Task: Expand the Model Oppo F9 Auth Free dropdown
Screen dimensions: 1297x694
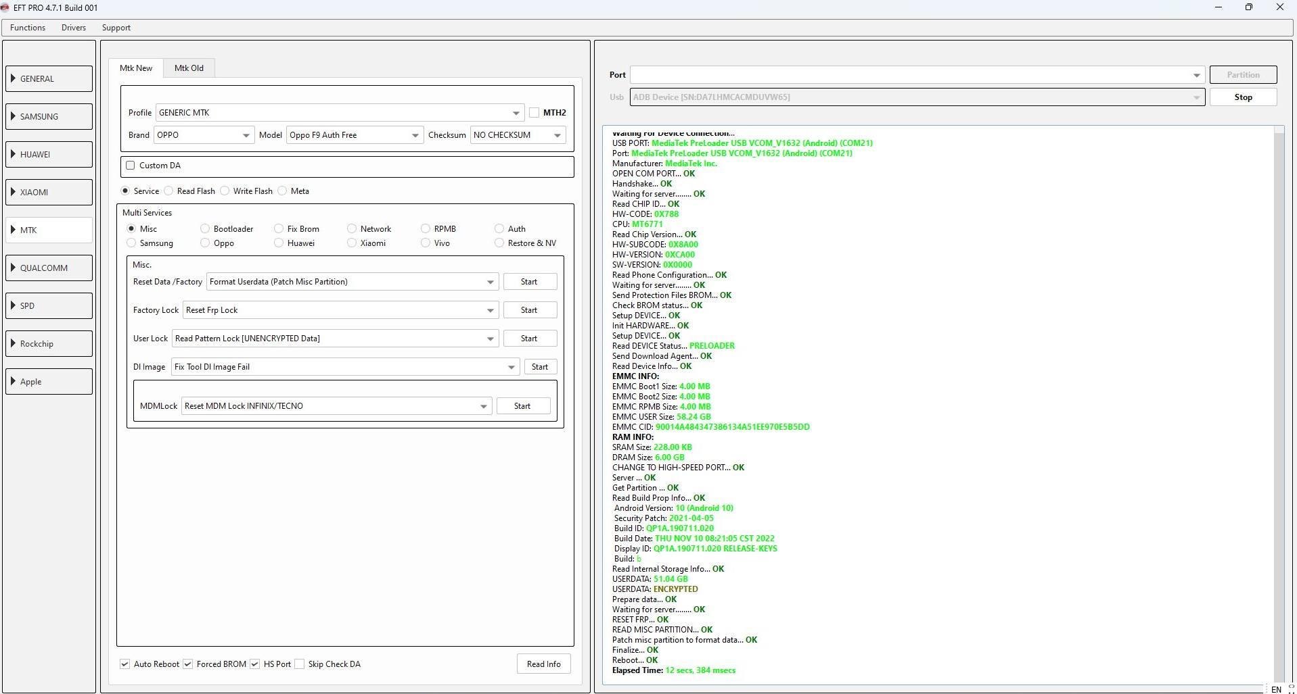Action: click(x=415, y=135)
